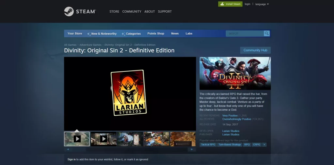334x165 pixels.
Task: Select the third screenshot thumbnail
Action: (130, 139)
